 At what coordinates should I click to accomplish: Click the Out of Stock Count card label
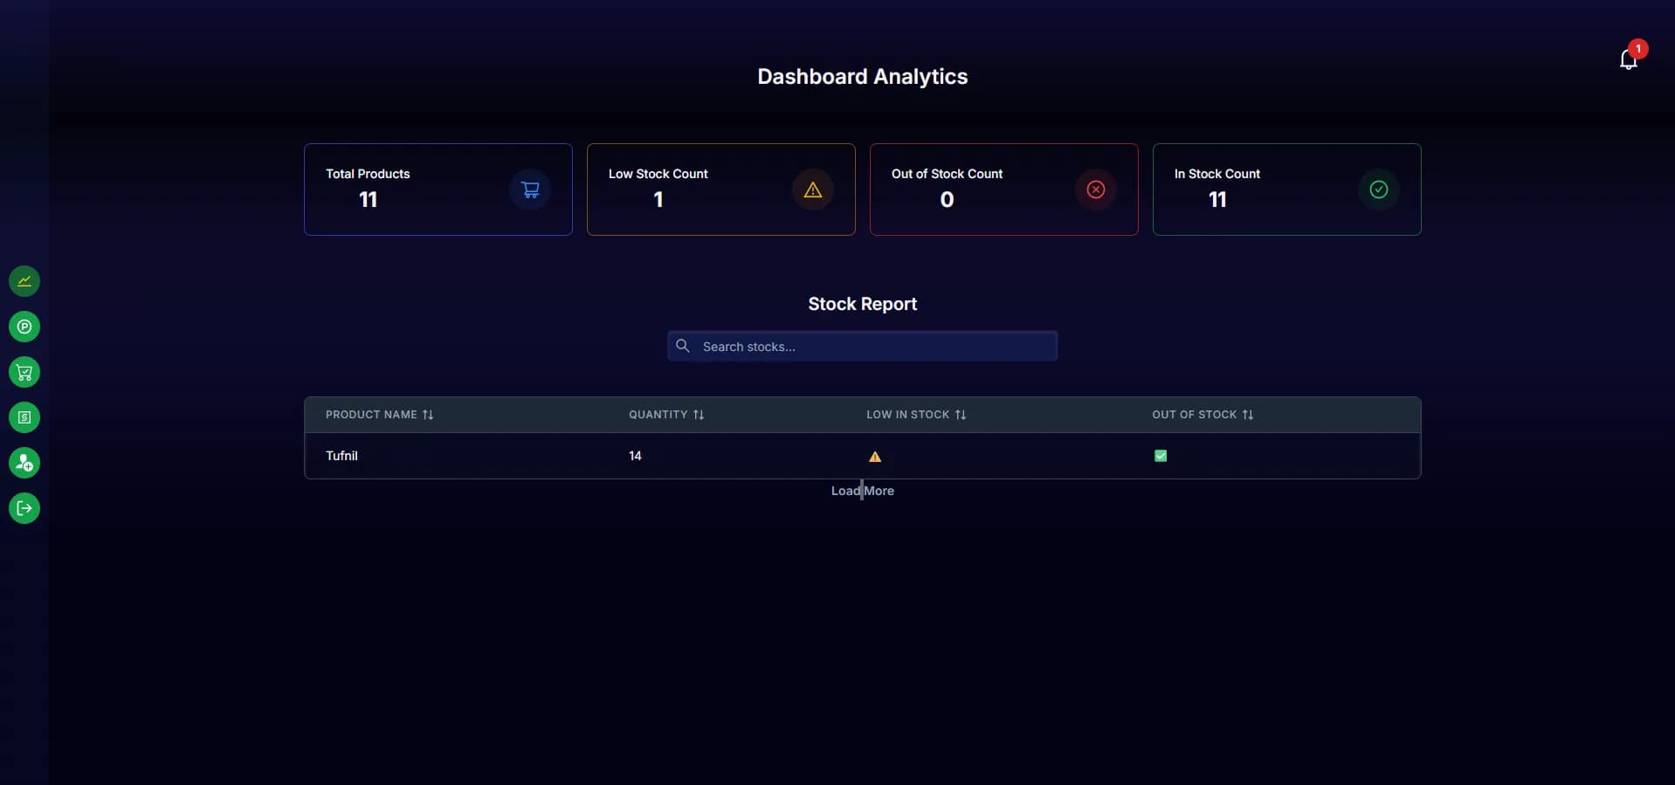947,174
